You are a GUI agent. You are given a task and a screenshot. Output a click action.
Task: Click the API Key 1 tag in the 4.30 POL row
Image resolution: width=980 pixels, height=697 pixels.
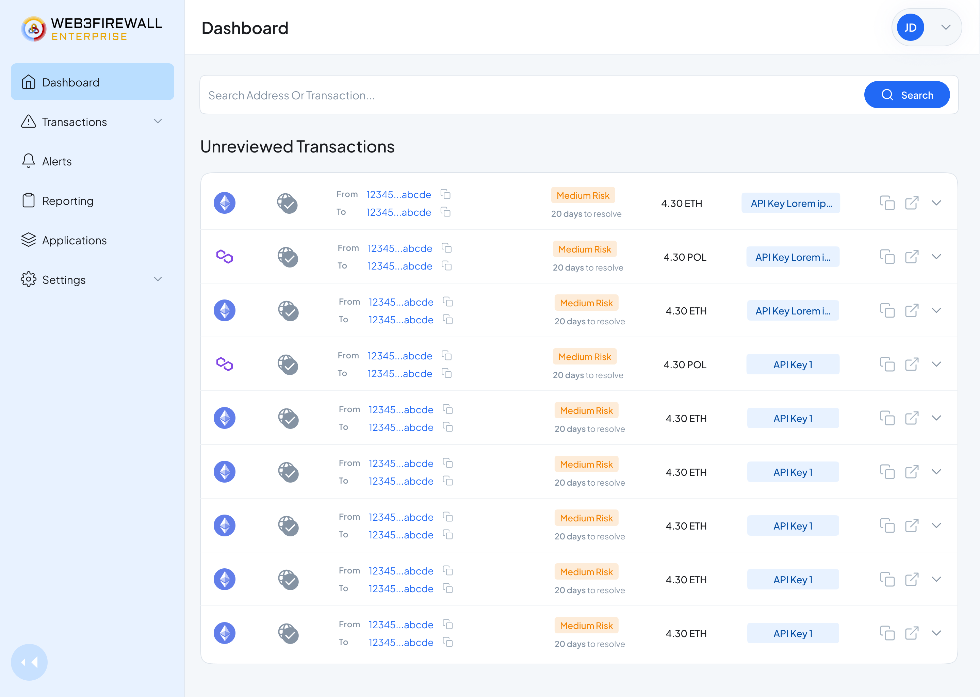pos(793,364)
